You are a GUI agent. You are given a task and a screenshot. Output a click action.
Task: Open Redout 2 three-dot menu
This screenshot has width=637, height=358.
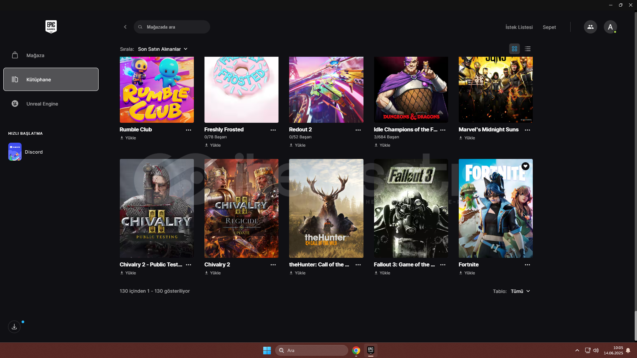point(358,130)
